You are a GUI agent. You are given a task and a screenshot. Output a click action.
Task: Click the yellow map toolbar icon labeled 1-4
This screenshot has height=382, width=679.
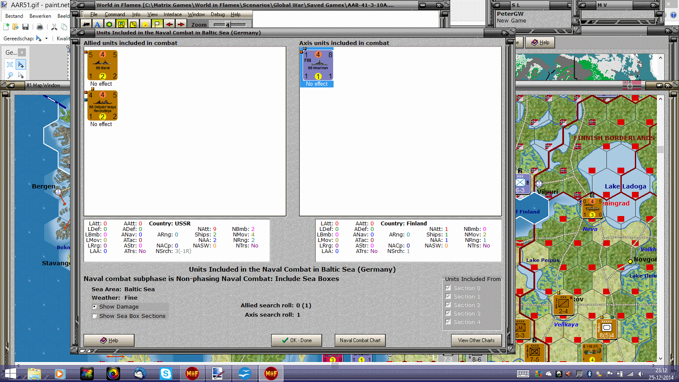pos(133,25)
